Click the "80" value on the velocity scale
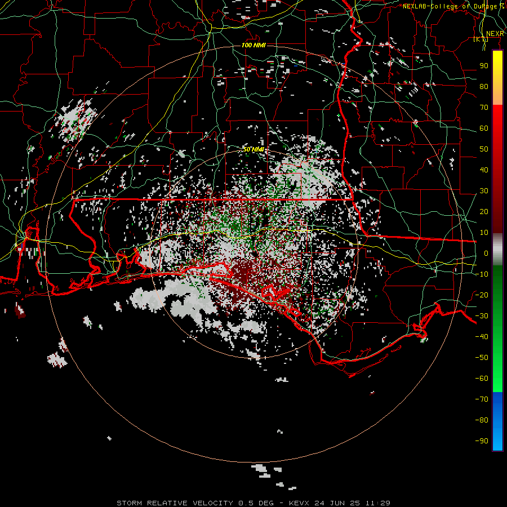The height and width of the screenshot is (507, 507). point(484,87)
